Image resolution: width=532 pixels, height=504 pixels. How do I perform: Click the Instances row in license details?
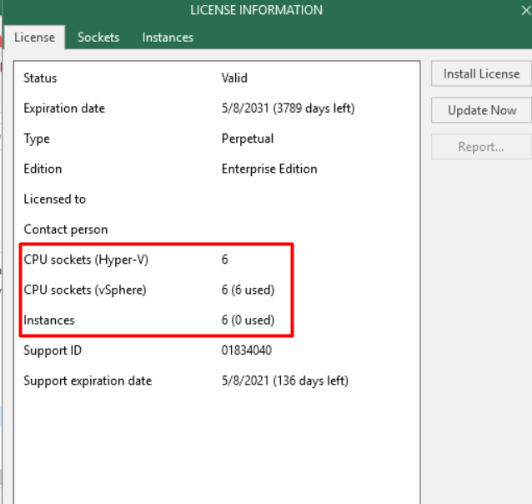(49, 320)
